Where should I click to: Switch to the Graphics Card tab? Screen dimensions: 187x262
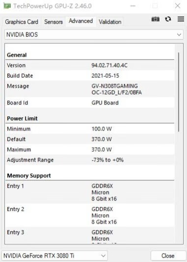22,22
